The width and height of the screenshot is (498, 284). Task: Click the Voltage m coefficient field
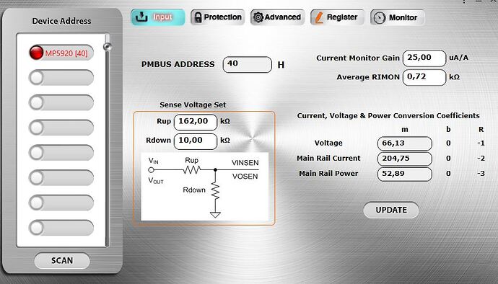pyautogui.click(x=405, y=143)
